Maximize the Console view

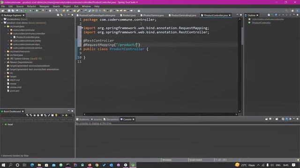point(298,119)
